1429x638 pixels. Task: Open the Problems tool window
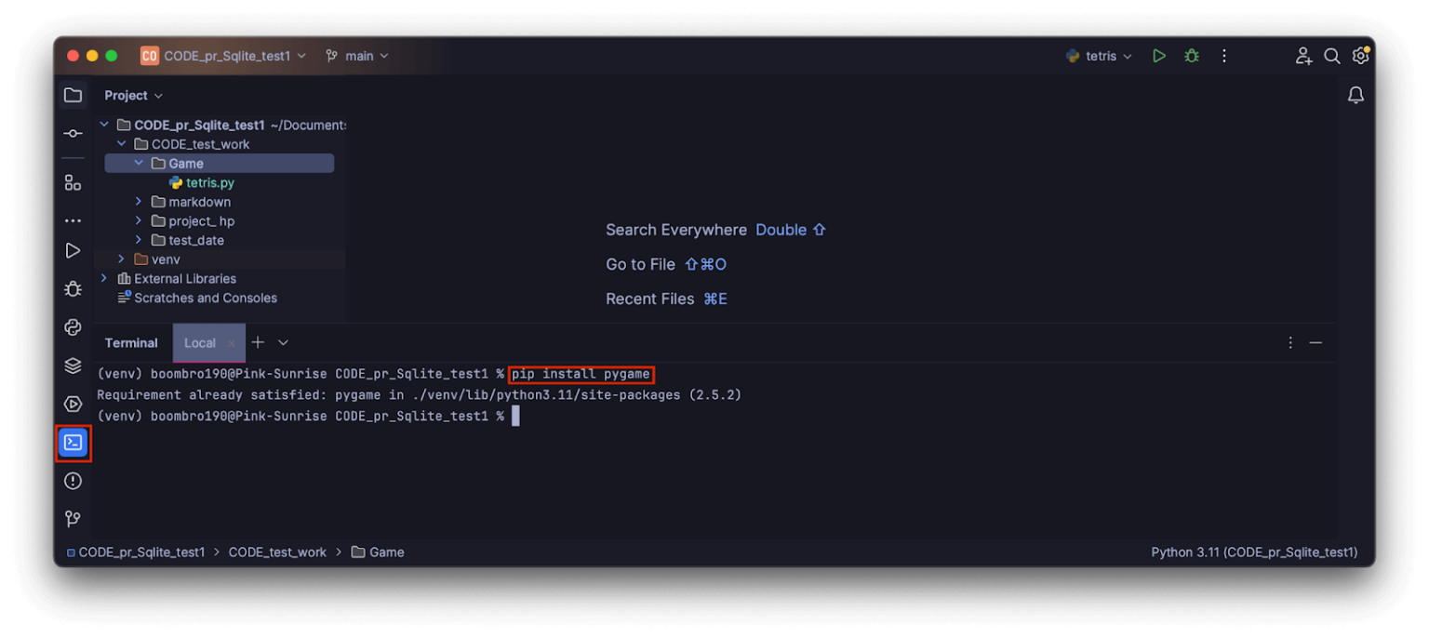click(x=73, y=481)
